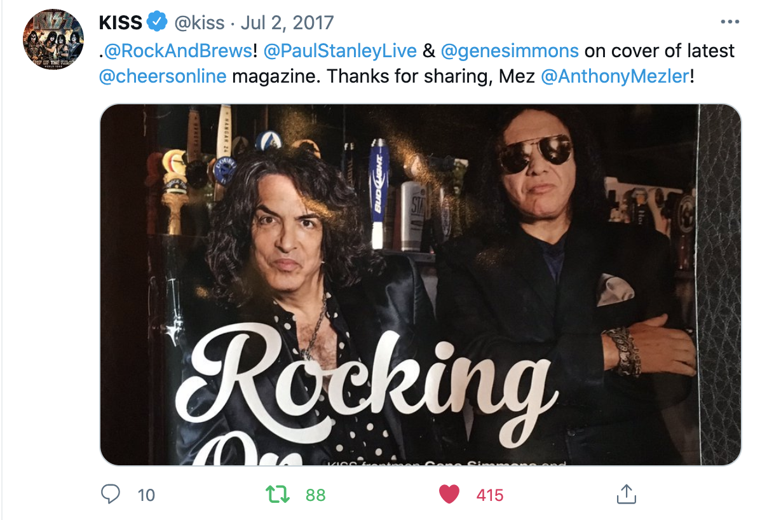Viewport: 760px width, 520px height.
Task: Click the @kiss handle text
Action: (199, 22)
